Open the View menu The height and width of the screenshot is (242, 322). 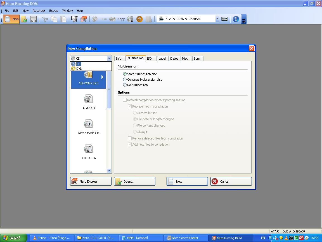coord(25,11)
